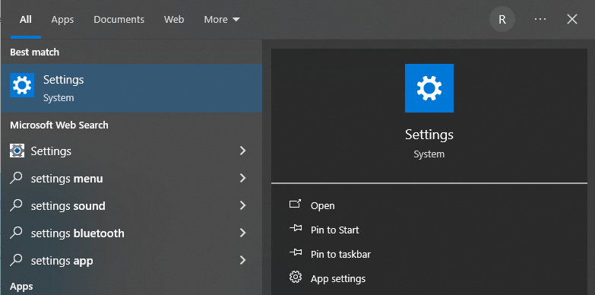Expand the More dropdown filter
The width and height of the screenshot is (595, 295).
point(222,19)
